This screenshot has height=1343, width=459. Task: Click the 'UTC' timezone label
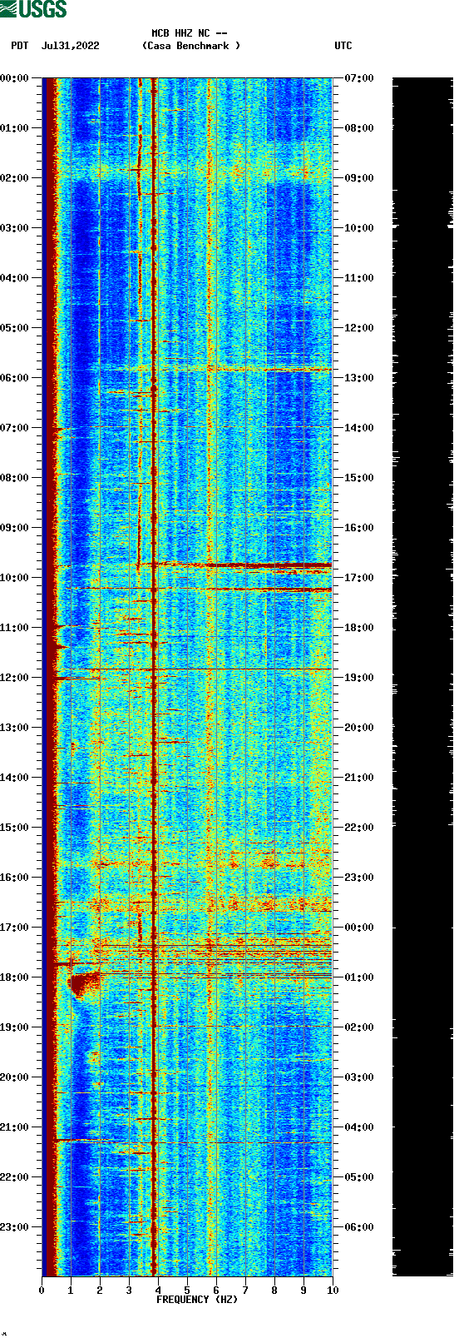point(343,46)
